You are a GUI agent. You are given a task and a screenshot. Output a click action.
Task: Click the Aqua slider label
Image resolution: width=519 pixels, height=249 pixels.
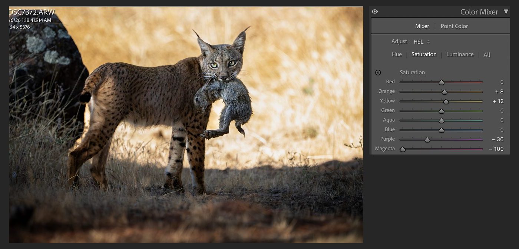coord(389,120)
